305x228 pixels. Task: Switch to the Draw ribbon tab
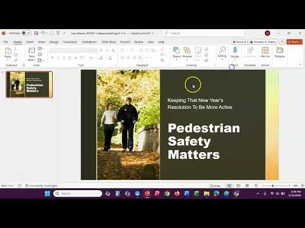tap(41, 42)
